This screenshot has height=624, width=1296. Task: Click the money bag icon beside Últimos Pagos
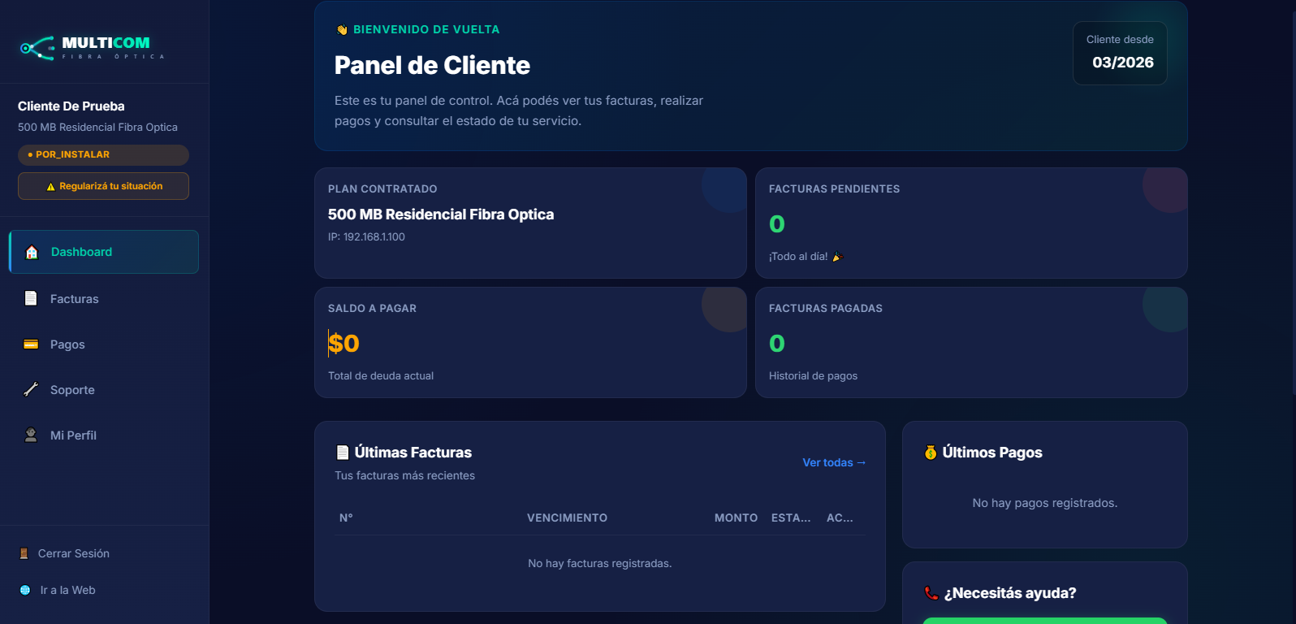point(931,453)
